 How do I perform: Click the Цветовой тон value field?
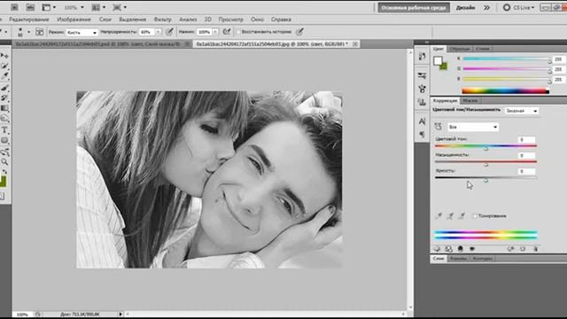point(526,140)
